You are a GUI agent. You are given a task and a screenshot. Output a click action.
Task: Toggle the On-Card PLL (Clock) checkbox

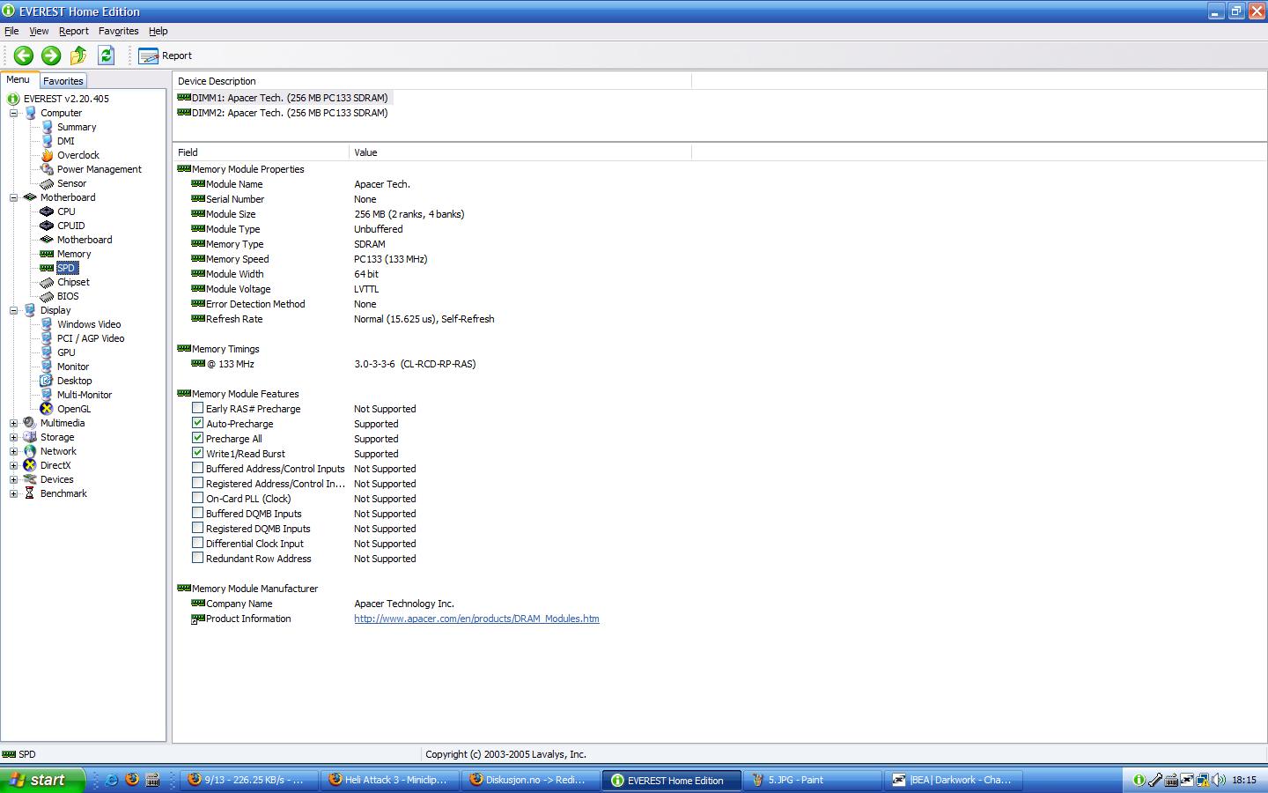197,498
